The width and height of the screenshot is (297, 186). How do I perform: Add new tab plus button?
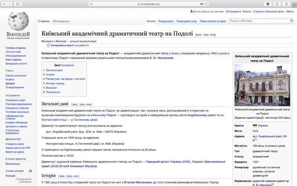click(294, 5)
